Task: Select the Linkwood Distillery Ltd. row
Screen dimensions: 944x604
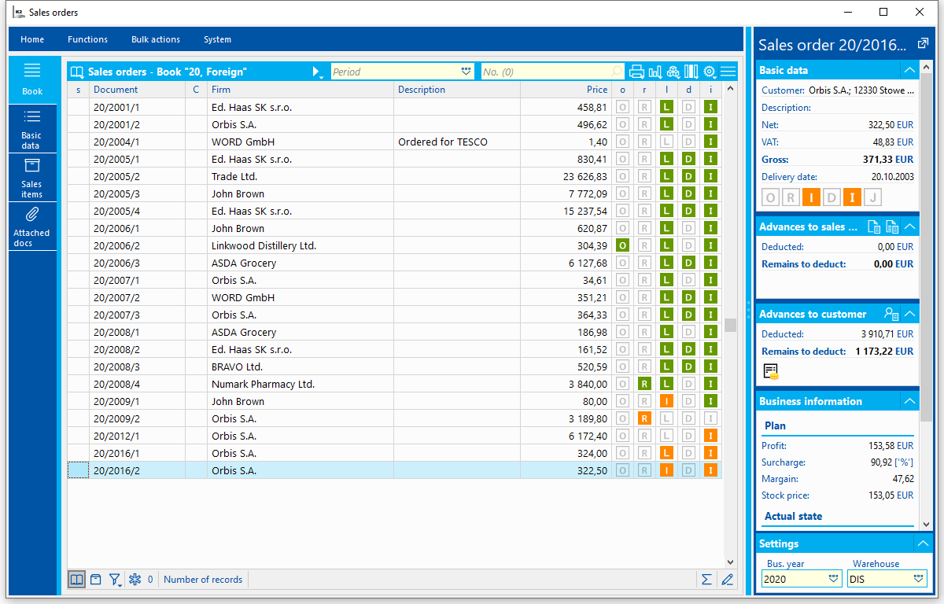Action: point(394,245)
